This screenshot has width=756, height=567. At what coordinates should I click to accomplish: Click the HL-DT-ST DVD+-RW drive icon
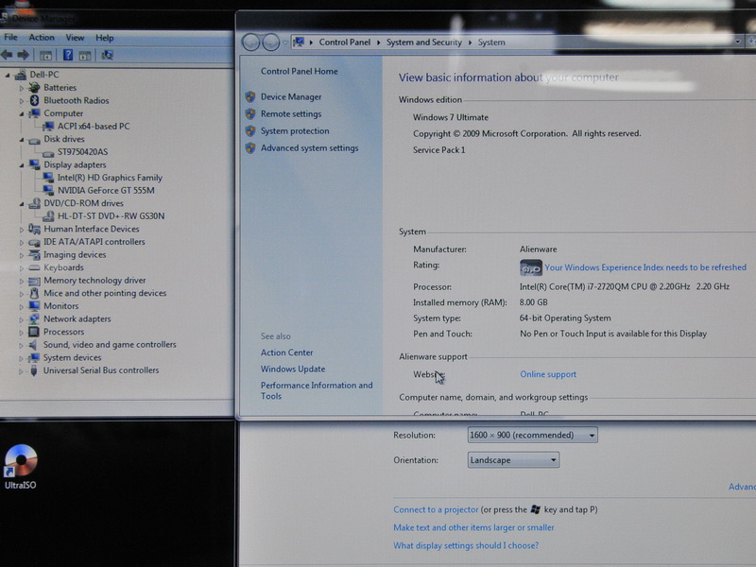point(48,216)
